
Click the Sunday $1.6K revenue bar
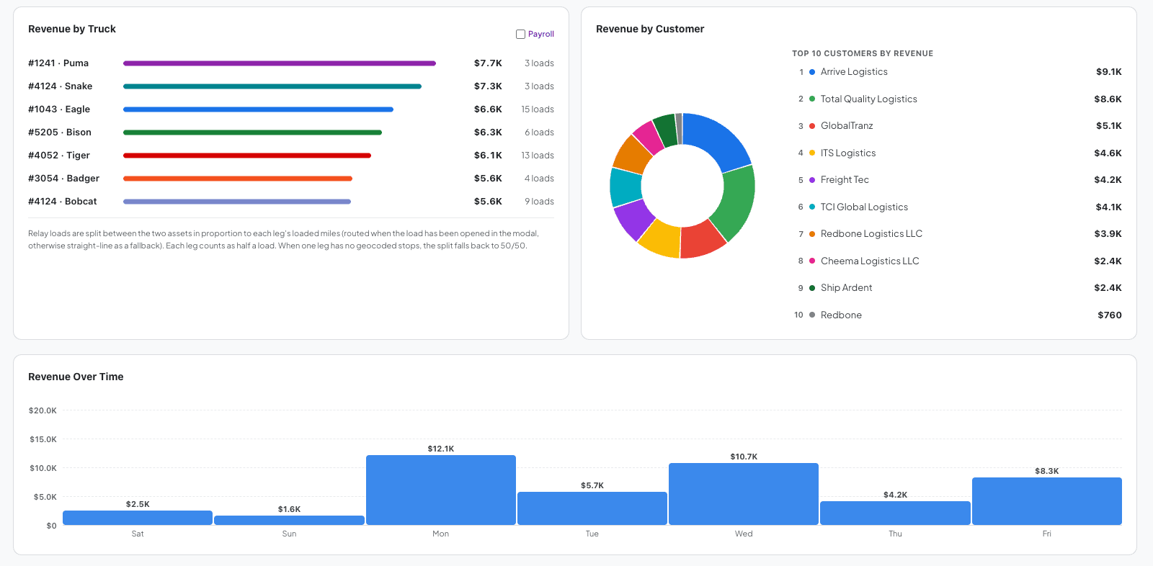pos(289,520)
